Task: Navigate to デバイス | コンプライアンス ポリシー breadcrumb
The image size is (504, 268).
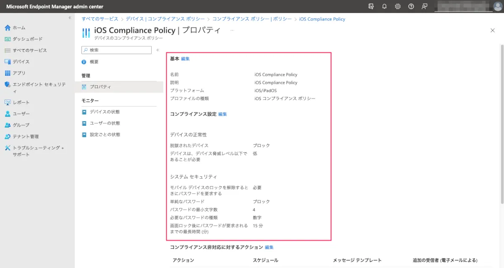Action: coord(165,19)
